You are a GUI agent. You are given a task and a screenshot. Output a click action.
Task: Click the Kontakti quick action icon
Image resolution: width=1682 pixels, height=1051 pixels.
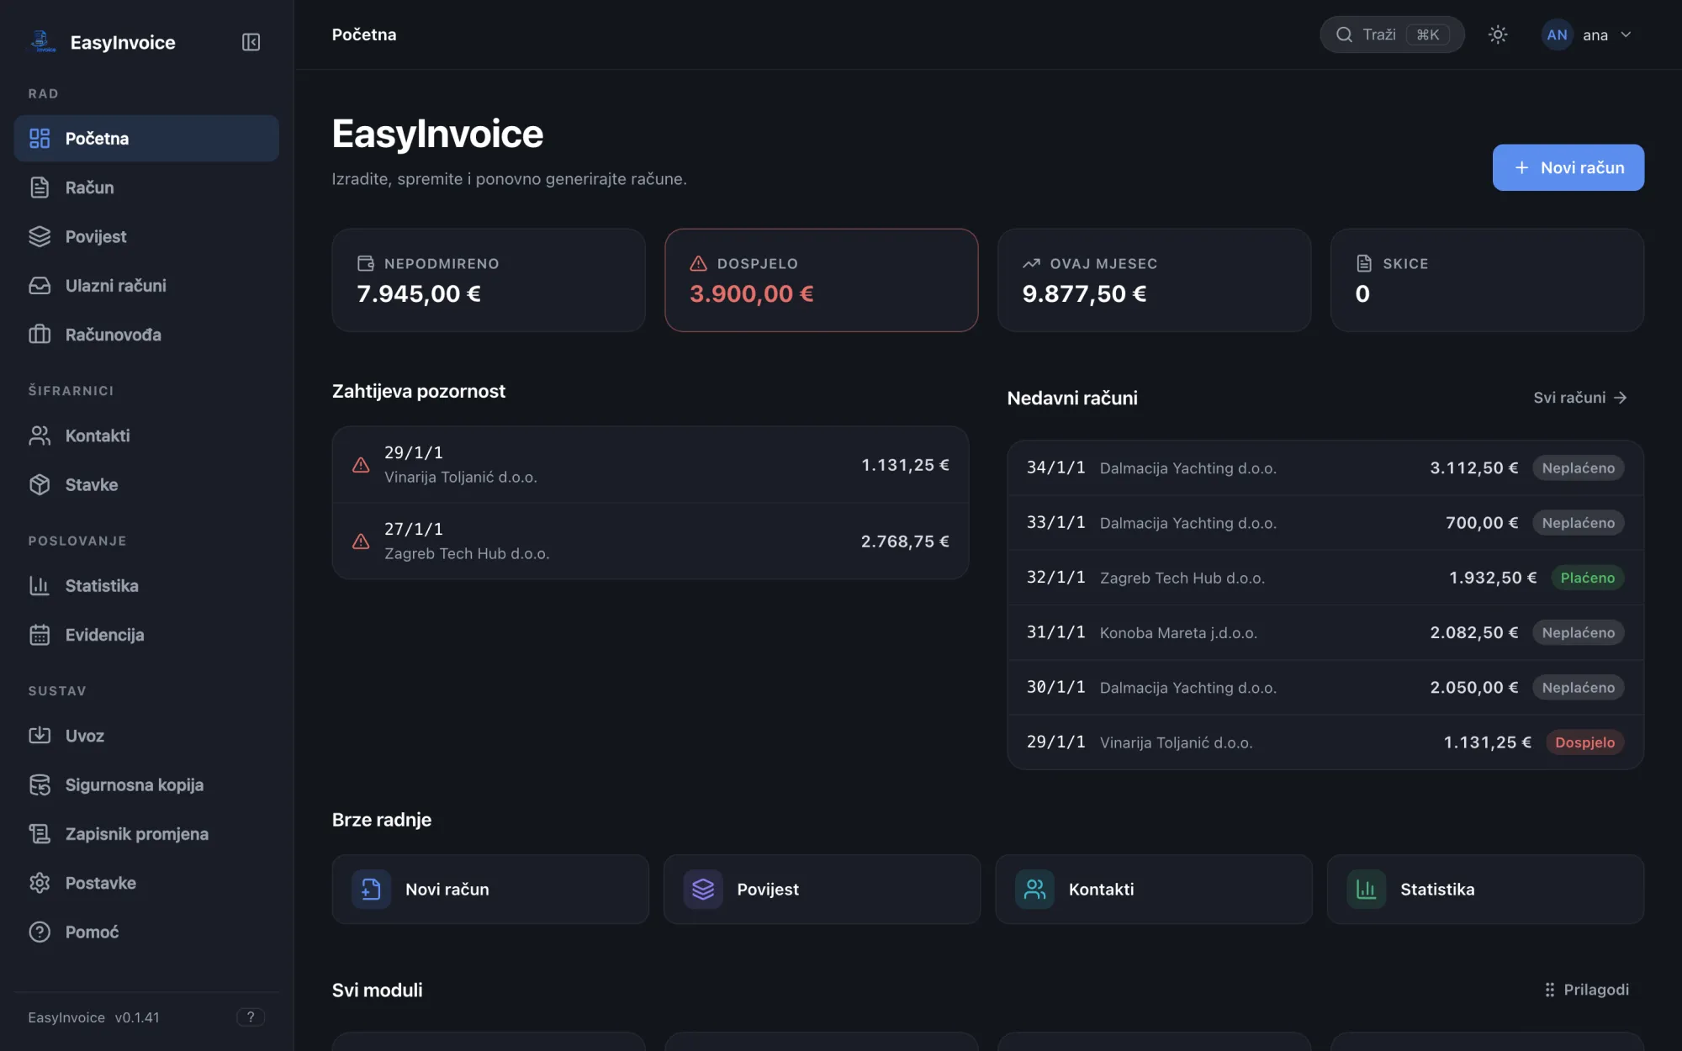1034,890
